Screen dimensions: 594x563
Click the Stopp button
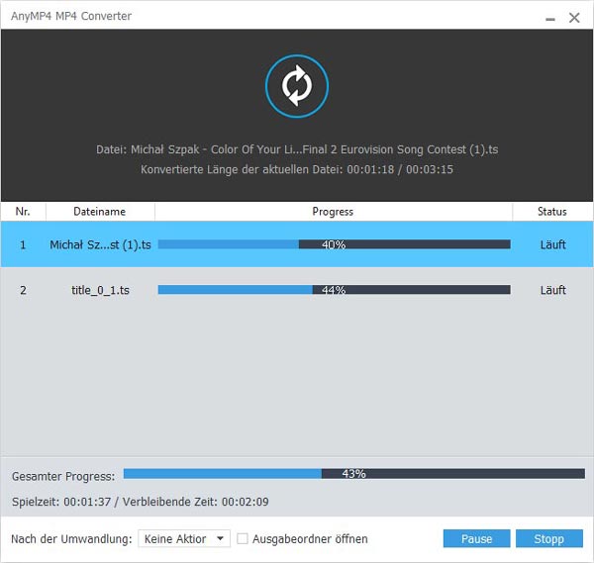[548, 538]
